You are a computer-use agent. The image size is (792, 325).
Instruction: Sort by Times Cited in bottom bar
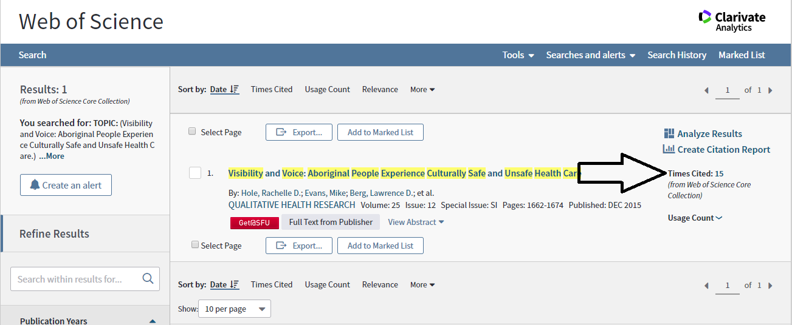point(272,284)
